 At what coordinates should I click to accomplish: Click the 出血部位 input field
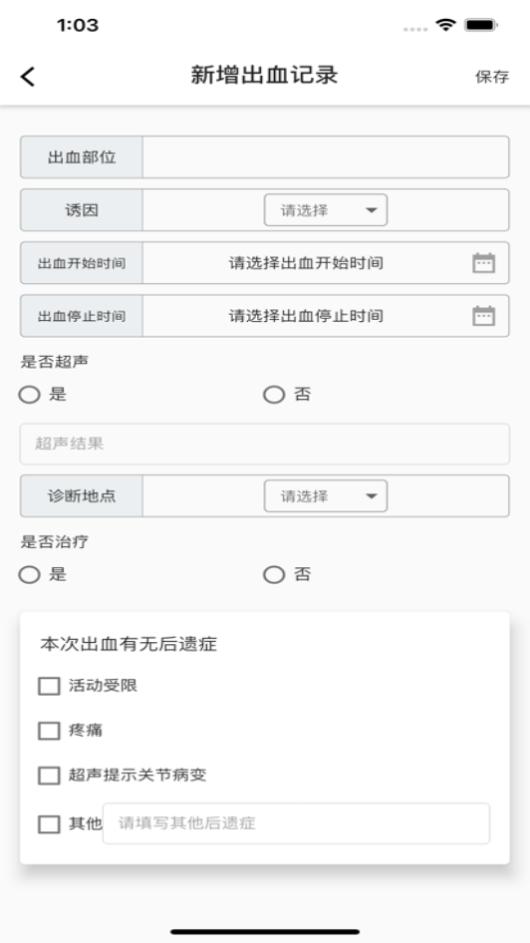(326, 157)
